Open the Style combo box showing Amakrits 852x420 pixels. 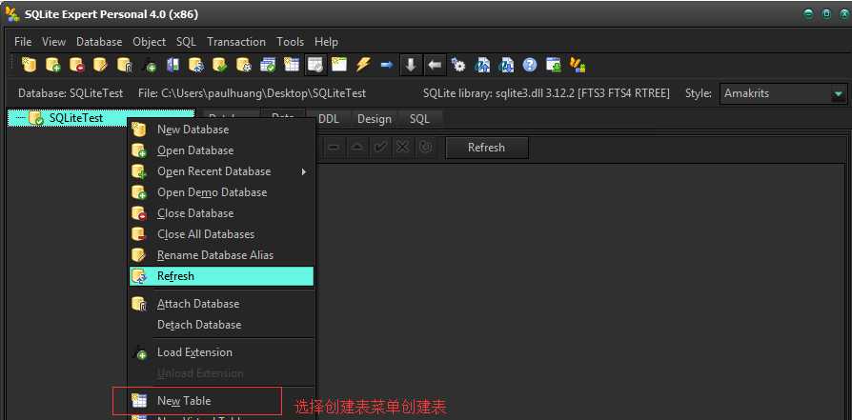(x=783, y=93)
